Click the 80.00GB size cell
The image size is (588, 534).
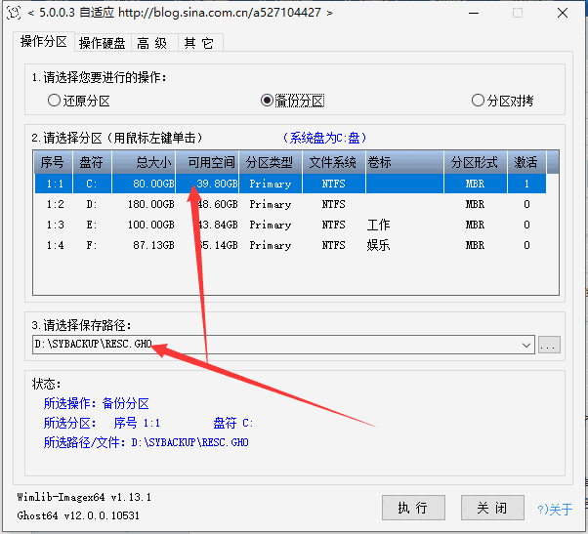click(x=153, y=184)
